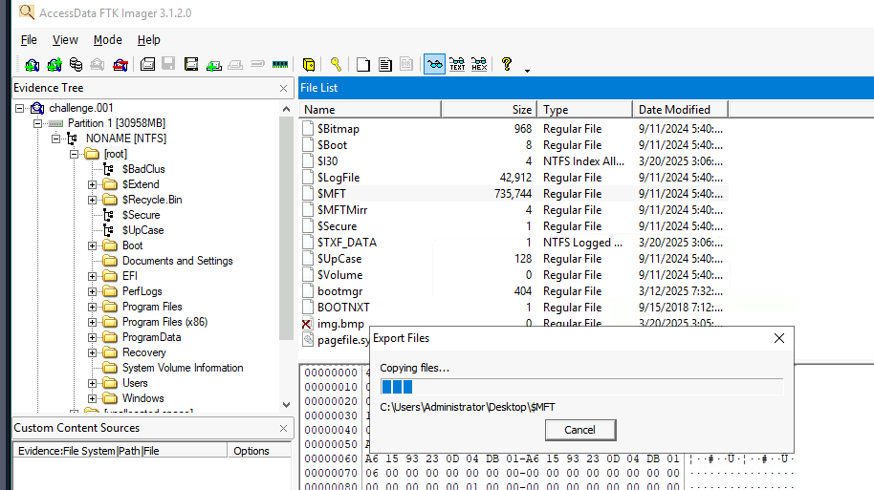Toggle the automatic preview mode glasses icon
Screen dimensions: 874x490
pos(434,65)
